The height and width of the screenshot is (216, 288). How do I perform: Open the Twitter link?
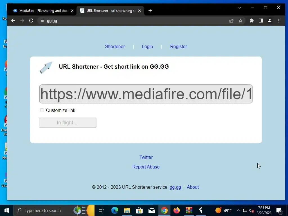pos(146,157)
